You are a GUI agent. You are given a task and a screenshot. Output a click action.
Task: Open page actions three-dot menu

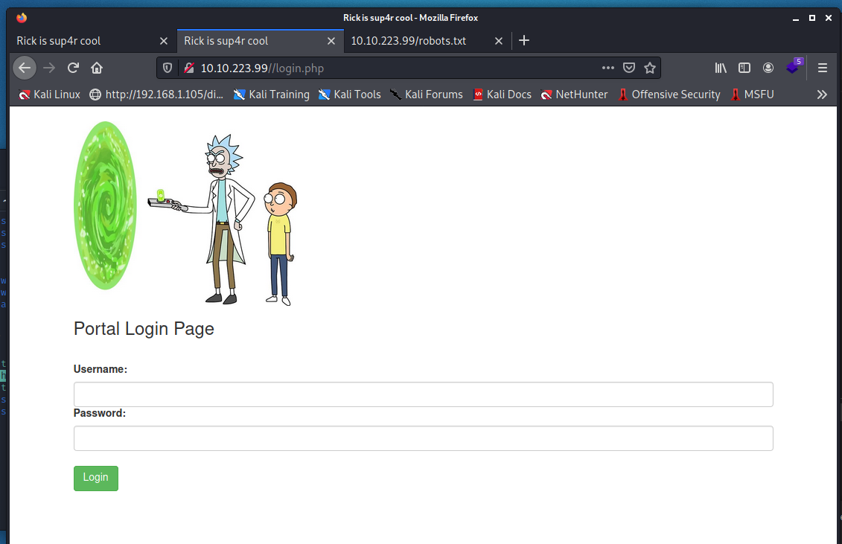click(607, 68)
